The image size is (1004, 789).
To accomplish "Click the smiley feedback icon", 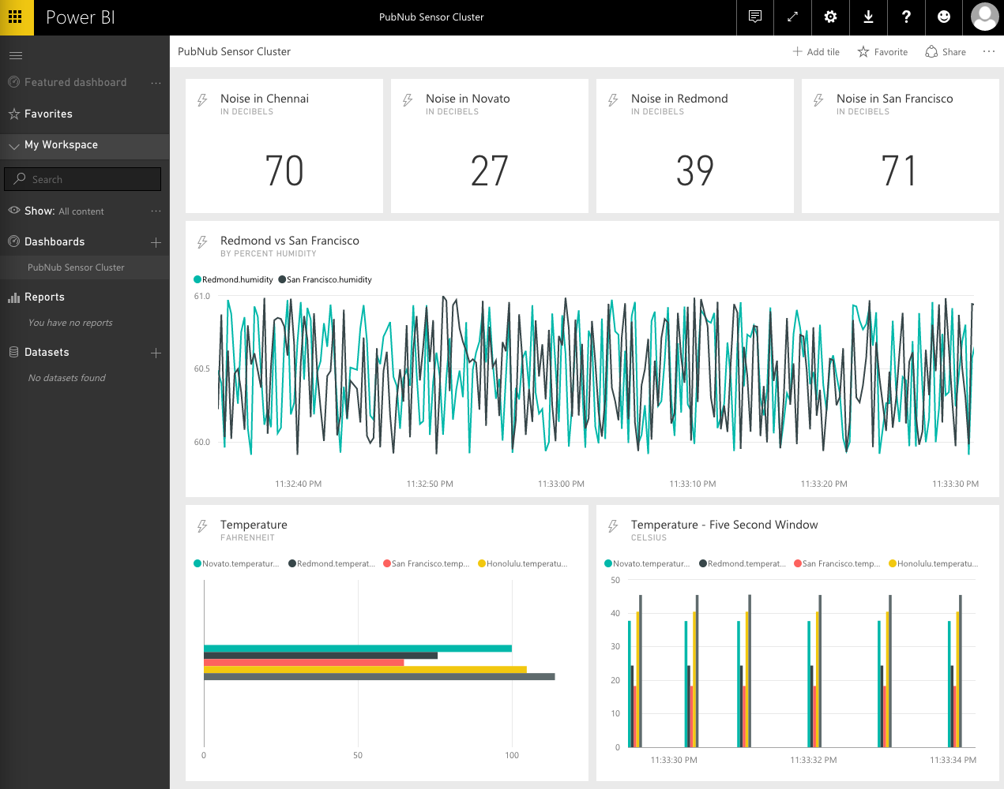I will coord(944,17).
